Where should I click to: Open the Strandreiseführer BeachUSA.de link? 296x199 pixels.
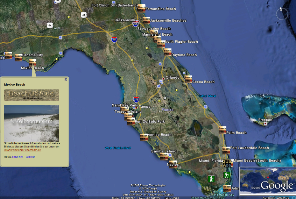coord(23,150)
